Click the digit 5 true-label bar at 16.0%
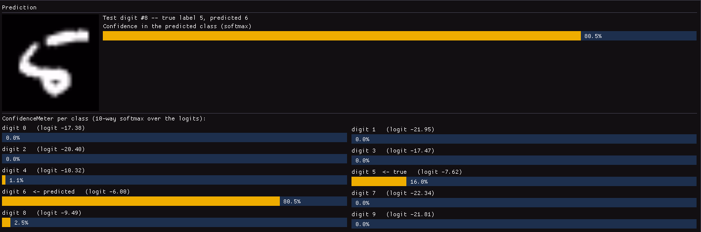 click(x=524, y=182)
